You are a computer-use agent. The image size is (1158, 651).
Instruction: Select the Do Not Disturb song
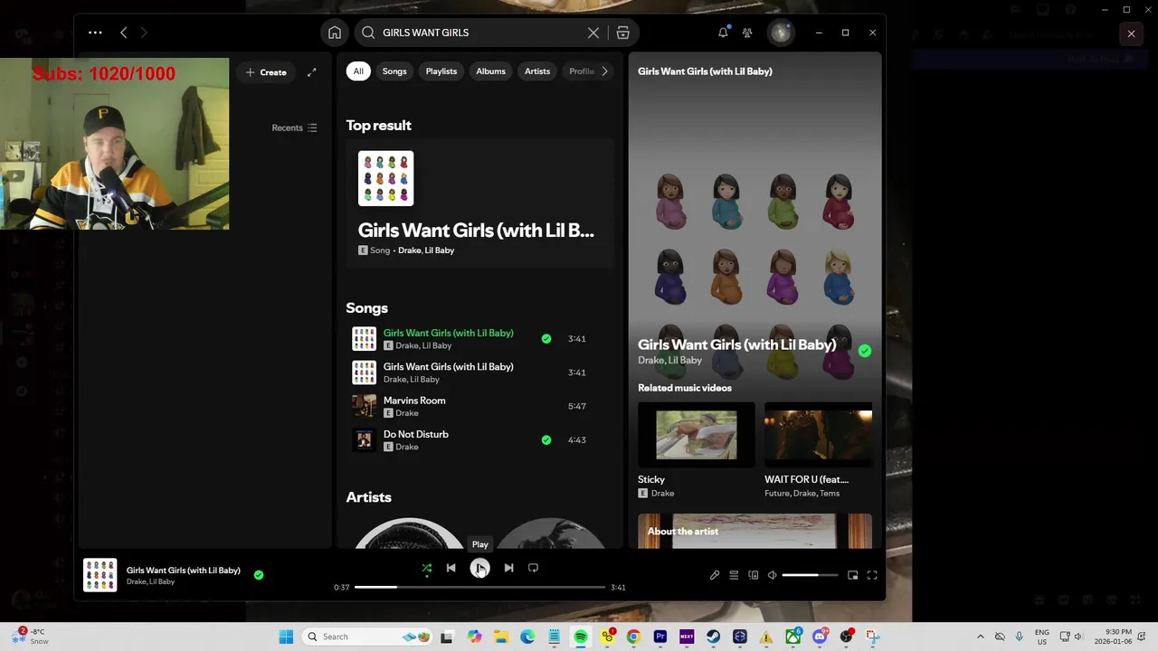pos(479,440)
